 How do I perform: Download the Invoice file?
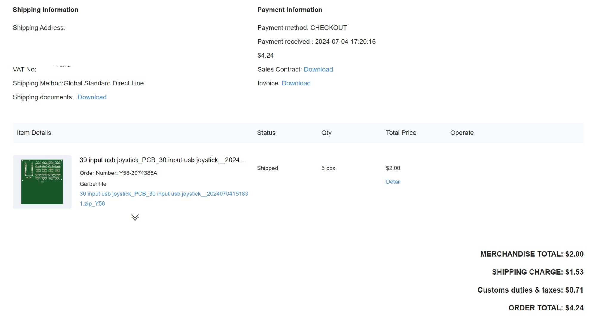click(x=296, y=83)
